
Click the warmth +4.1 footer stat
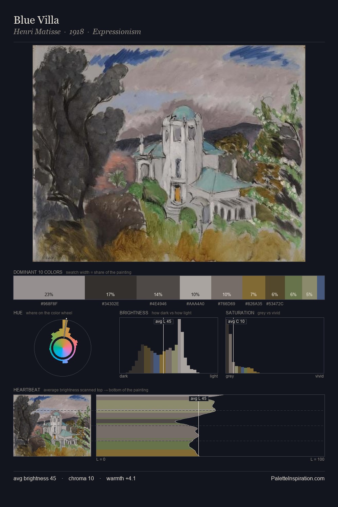121,478
